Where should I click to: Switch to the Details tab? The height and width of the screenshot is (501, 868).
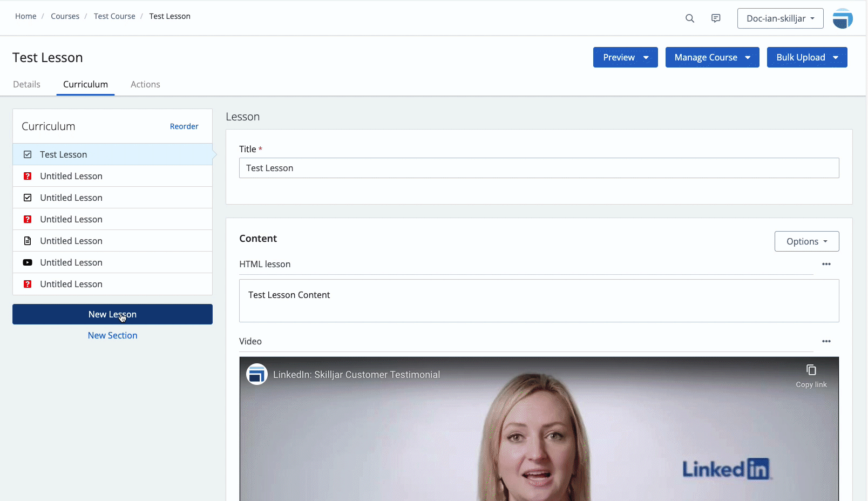point(27,84)
